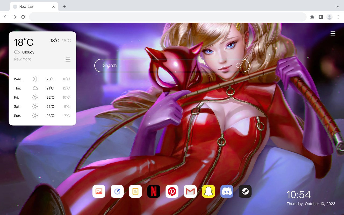Open the Gmail shortcut

(x=190, y=191)
